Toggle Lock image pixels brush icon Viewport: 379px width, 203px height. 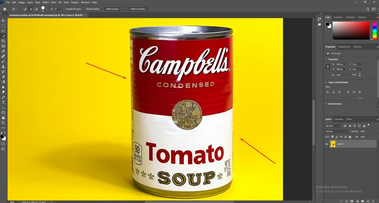tap(337, 137)
